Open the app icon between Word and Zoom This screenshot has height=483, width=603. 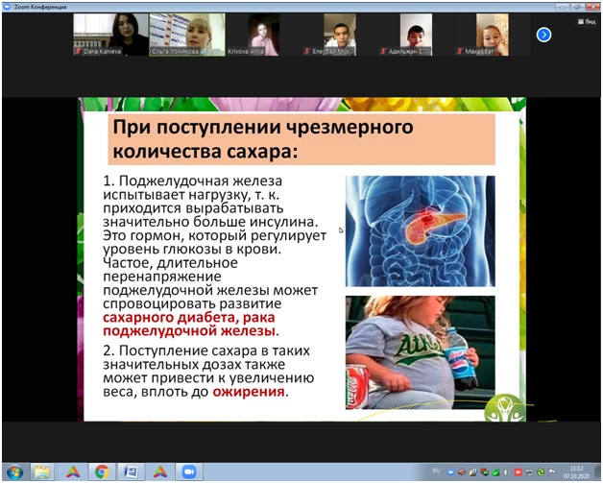(159, 471)
